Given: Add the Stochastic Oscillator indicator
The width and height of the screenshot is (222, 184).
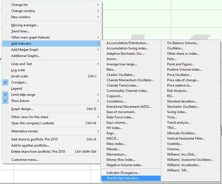Looking at the screenshot, I should tap(183, 107).
